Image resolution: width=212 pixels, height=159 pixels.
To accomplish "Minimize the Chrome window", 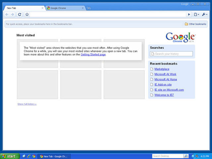I will point(193,4).
